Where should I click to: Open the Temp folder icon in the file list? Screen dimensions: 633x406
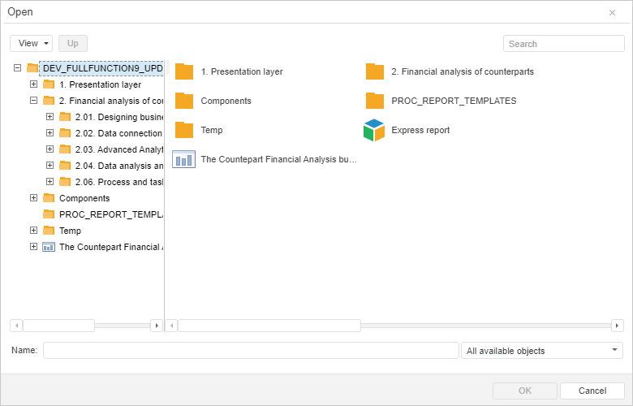pos(184,130)
